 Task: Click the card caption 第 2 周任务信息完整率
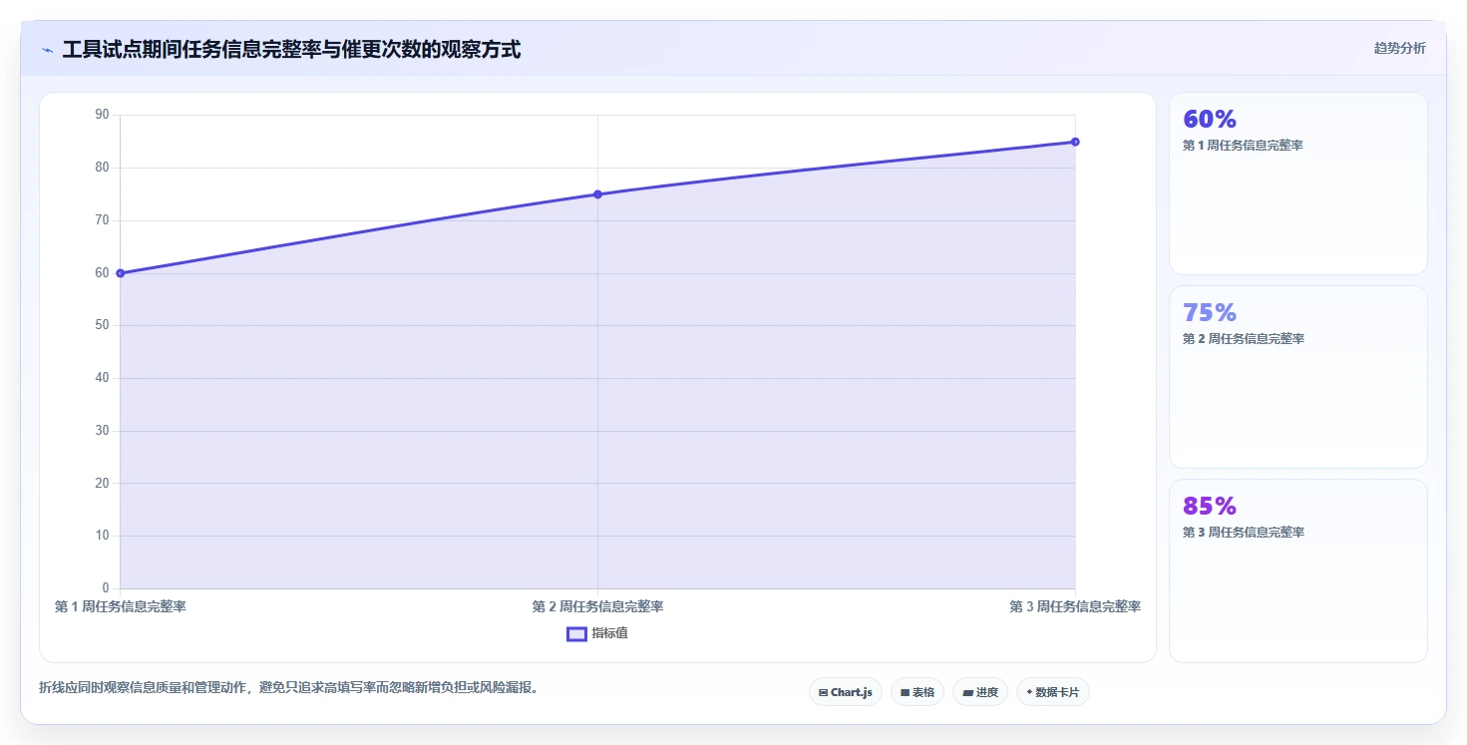tap(1243, 339)
